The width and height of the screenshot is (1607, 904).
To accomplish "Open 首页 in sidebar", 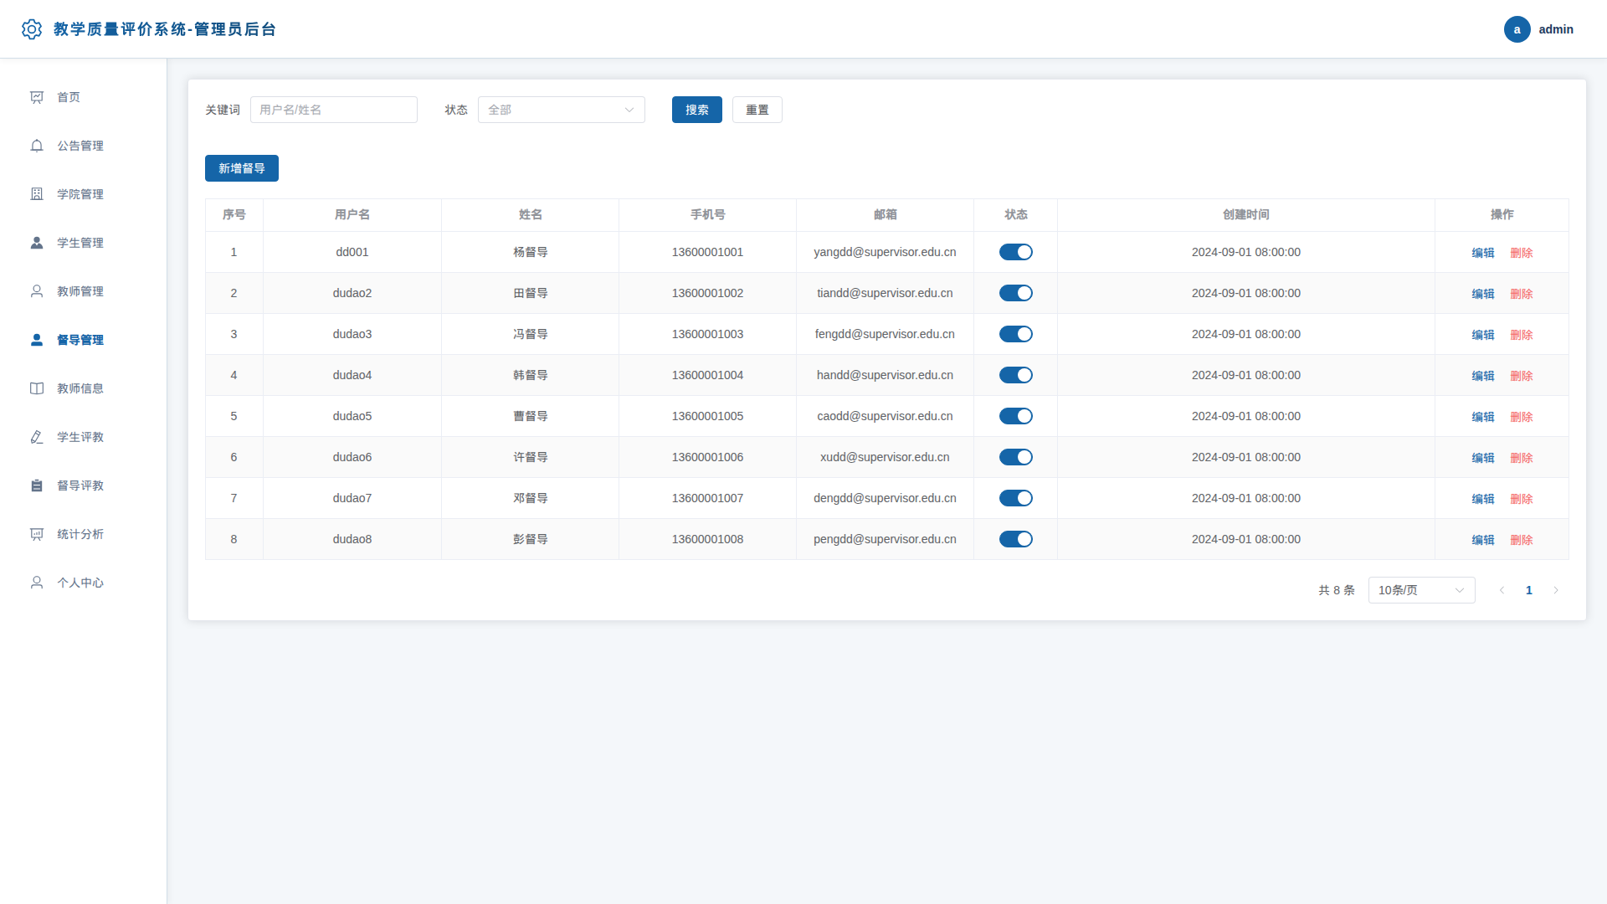I will click(x=83, y=97).
